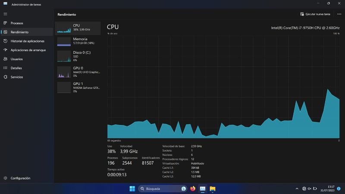
Task: Click the Usuarios sidebar icon
Action: [5, 59]
